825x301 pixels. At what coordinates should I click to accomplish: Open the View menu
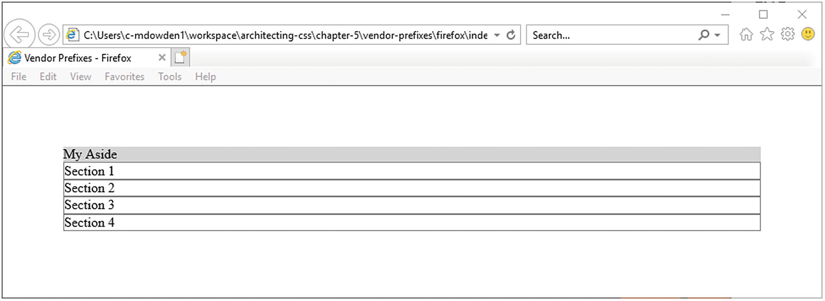[x=80, y=77]
